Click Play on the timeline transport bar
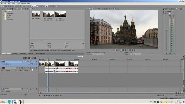 pos(47,96)
